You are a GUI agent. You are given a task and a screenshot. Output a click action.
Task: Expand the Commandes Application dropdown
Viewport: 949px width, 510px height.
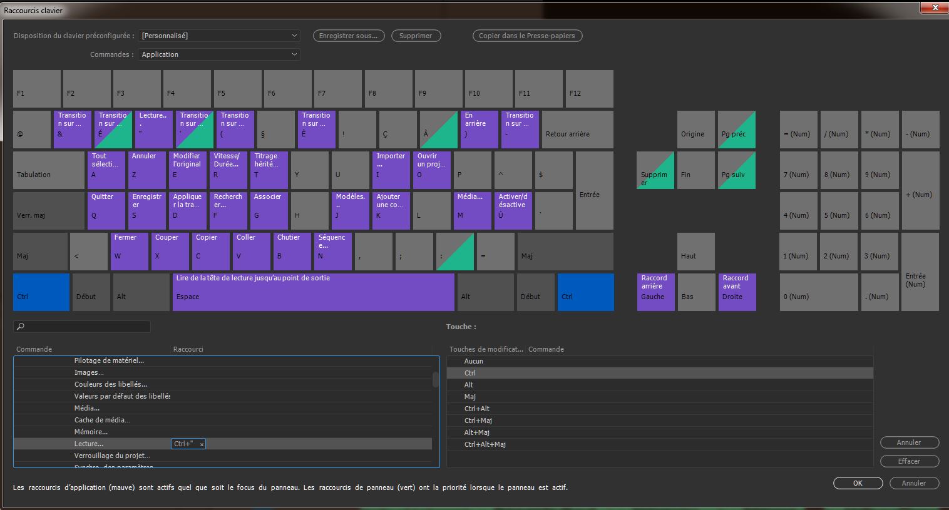(x=219, y=54)
